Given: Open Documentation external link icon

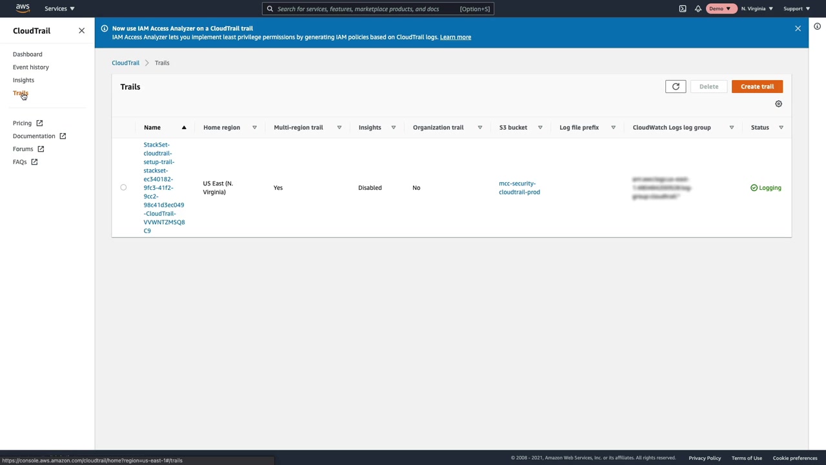Looking at the screenshot, I should point(63,136).
